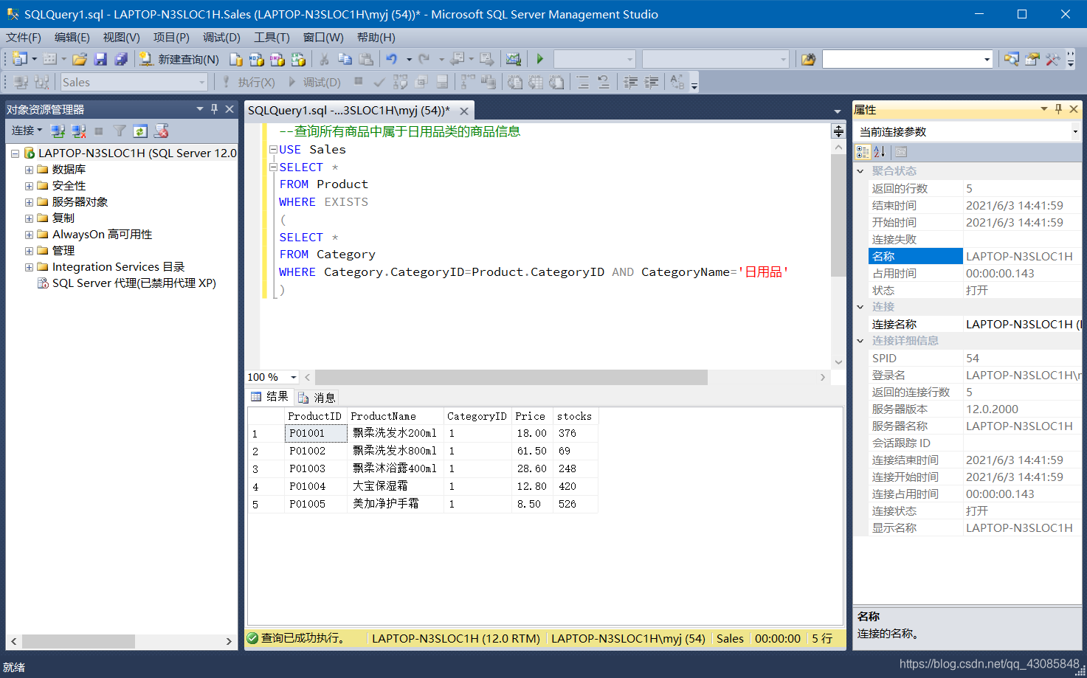Expand the 管理 folder
This screenshot has width=1087, height=678.
click(30, 251)
